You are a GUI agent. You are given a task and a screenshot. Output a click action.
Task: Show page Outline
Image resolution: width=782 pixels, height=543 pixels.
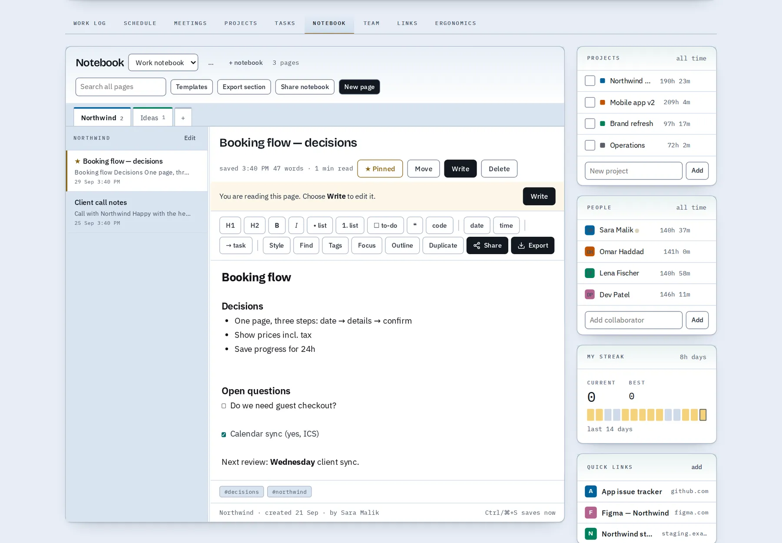(x=402, y=245)
